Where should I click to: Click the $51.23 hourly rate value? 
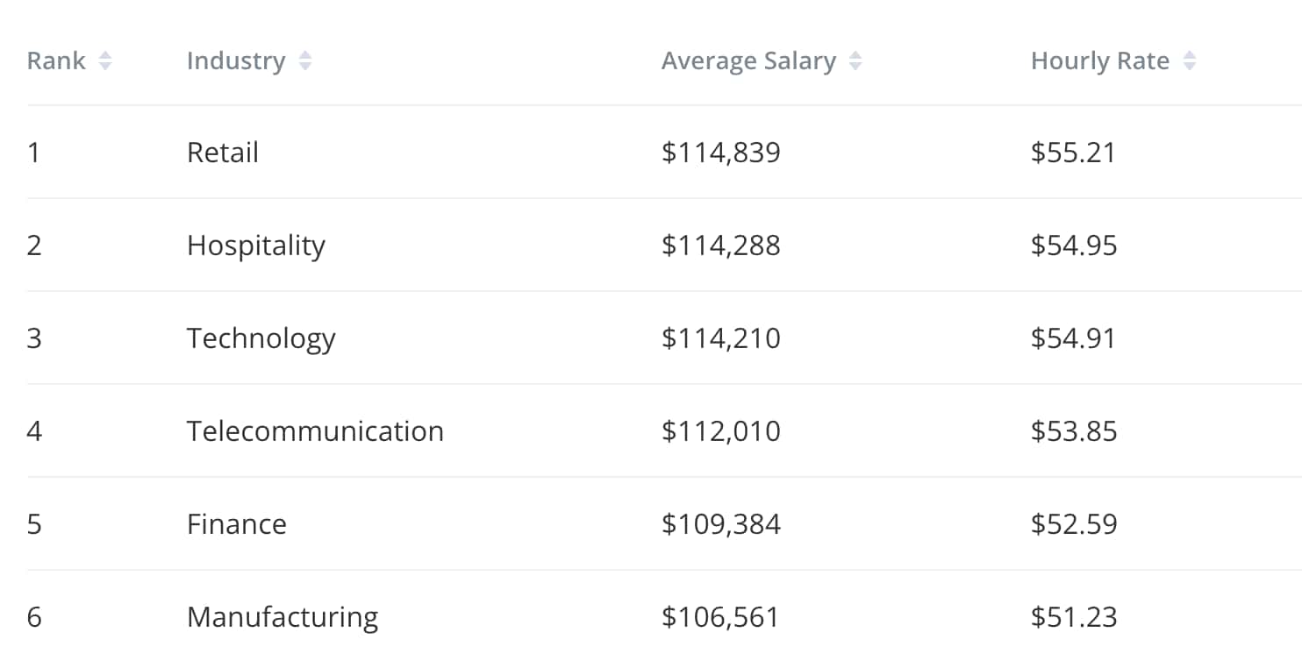pos(1074,617)
